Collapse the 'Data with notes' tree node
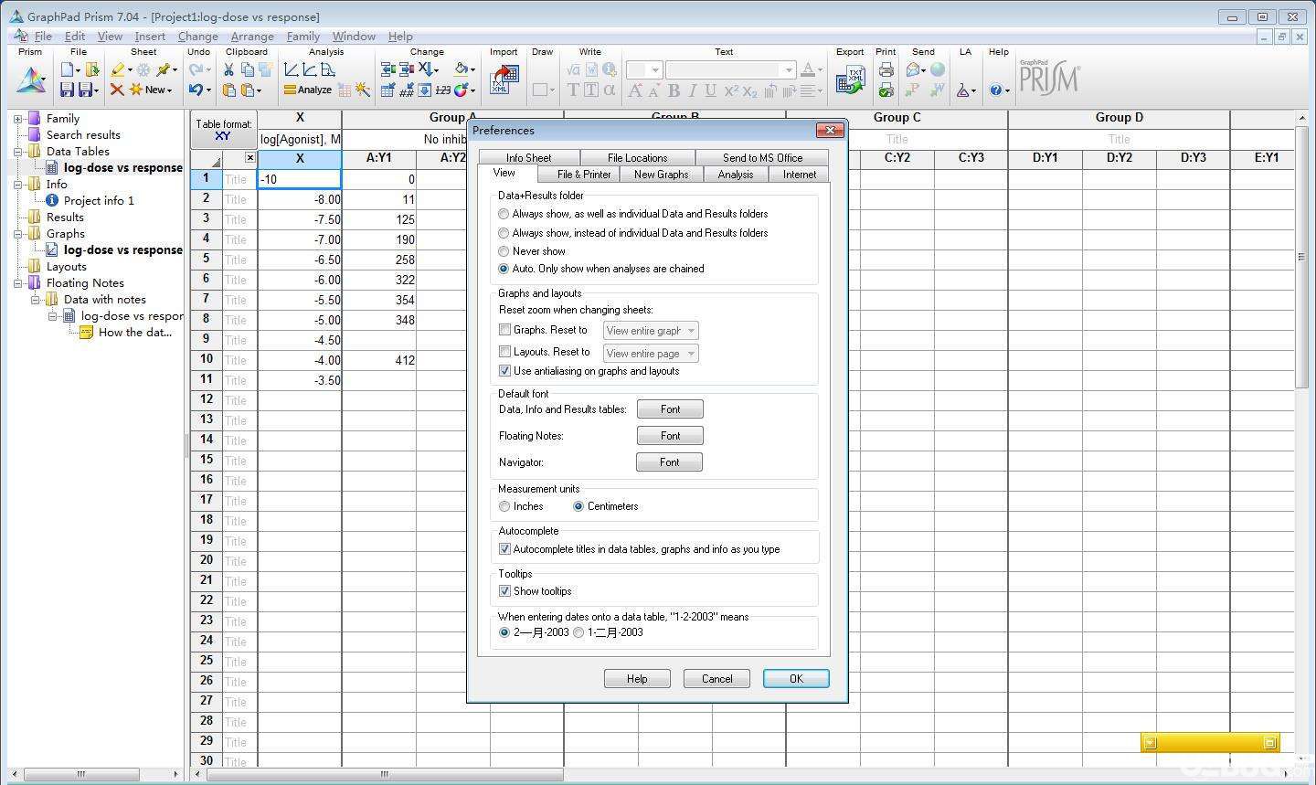Image resolution: width=1316 pixels, height=785 pixels. pos(35,300)
